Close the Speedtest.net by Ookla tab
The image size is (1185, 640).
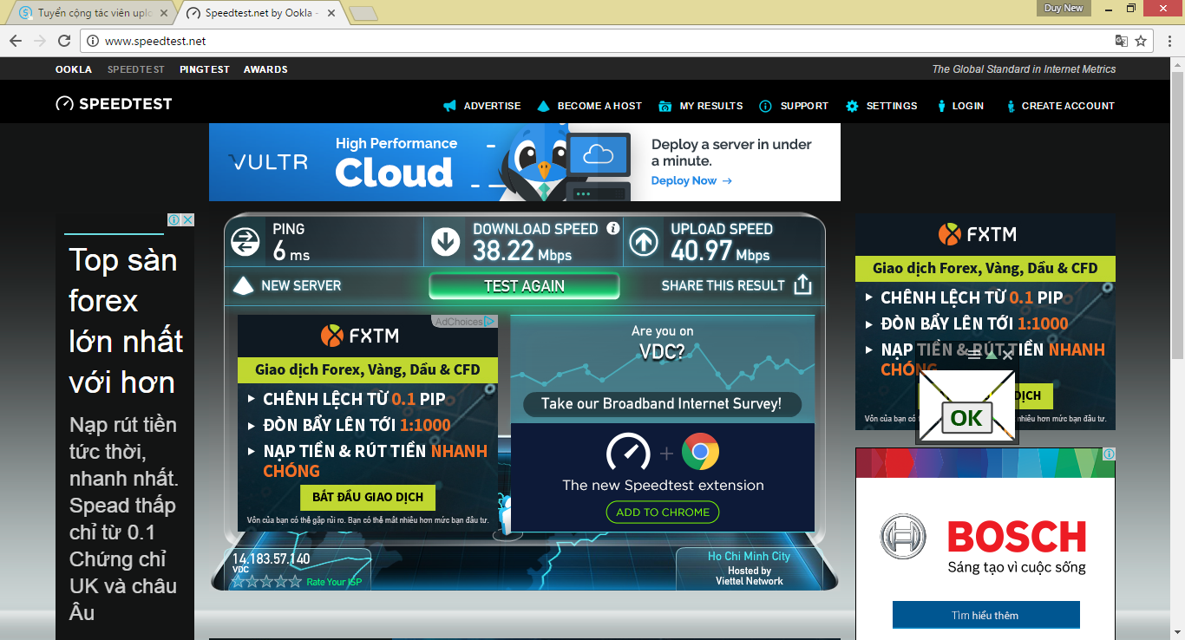(331, 13)
